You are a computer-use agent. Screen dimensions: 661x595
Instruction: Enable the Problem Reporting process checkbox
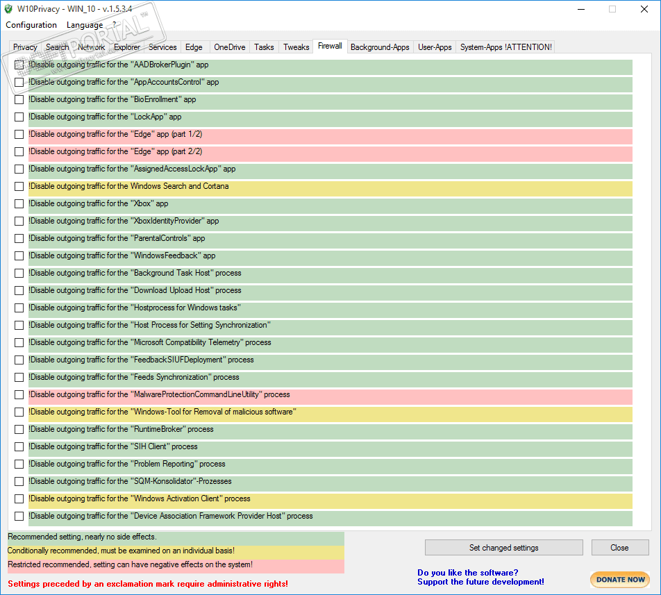(19, 464)
